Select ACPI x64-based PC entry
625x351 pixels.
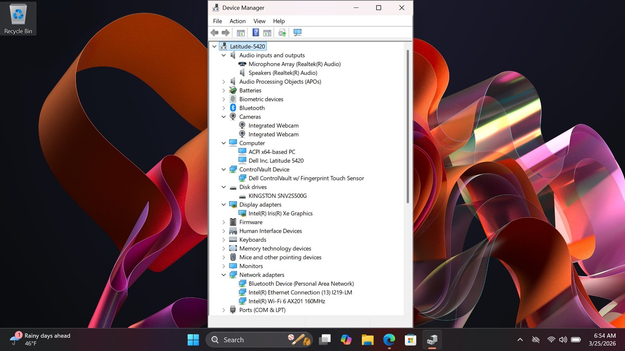pos(272,152)
